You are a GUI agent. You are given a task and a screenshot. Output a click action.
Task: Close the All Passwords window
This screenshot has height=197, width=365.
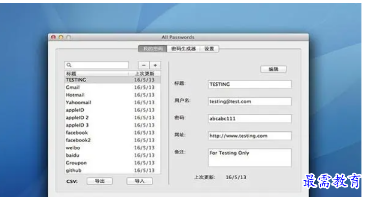[53, 37]
